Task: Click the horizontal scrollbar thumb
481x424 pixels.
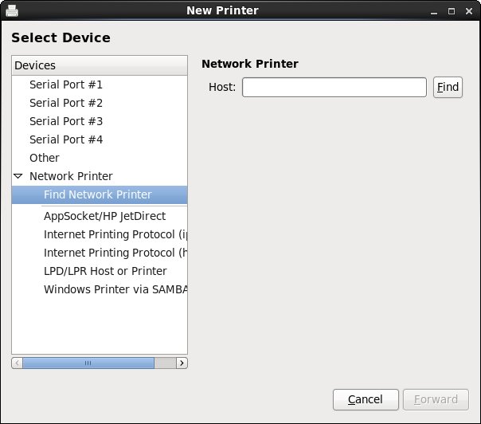Action: 88,363
